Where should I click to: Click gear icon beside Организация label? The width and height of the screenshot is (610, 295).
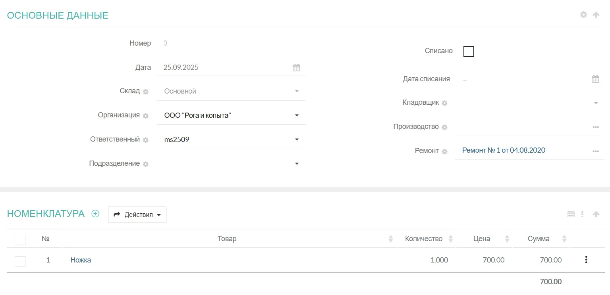[x=146, y=116]
